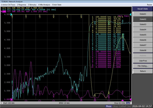Select yellow marker 3 triangle at top

coord(40,16)
